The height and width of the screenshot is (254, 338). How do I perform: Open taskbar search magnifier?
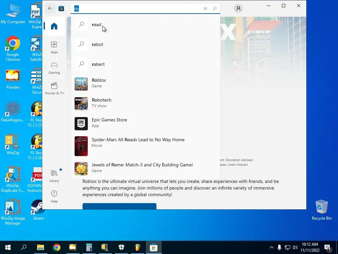click(x=24, y=247)
